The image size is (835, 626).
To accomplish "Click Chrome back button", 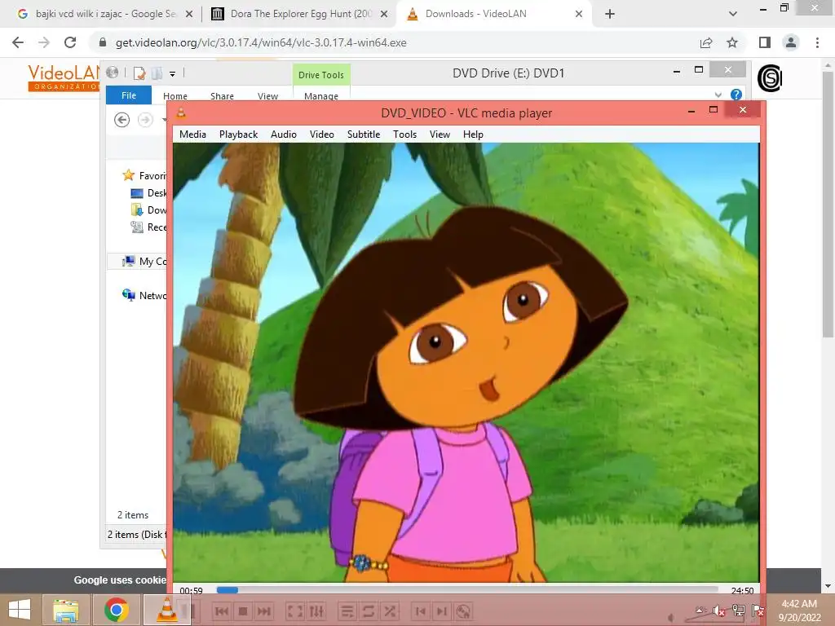I will click(18, 42).
